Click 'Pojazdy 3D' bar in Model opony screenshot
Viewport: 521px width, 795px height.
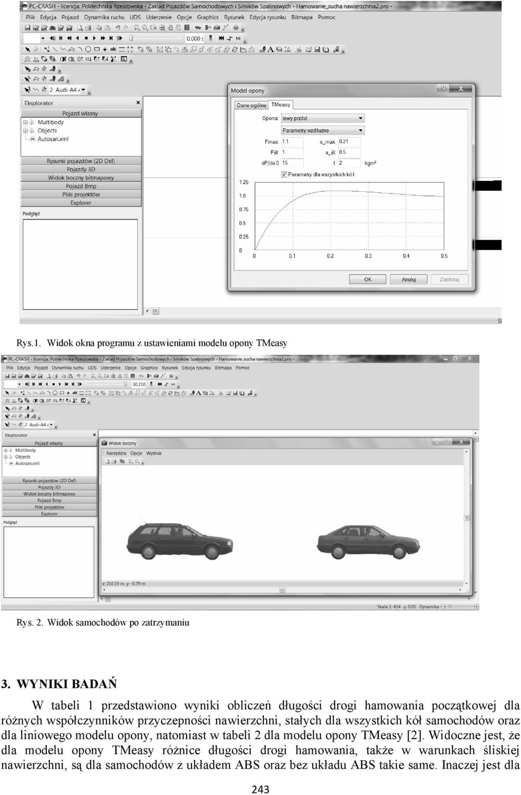point(81,170)
